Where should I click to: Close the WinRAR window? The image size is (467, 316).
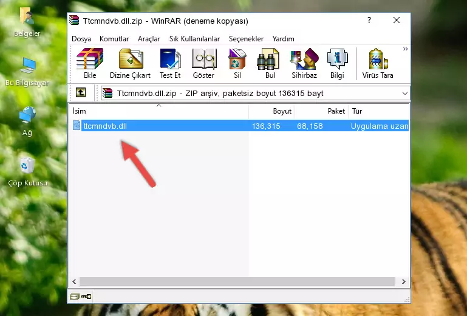click(397, 20)
